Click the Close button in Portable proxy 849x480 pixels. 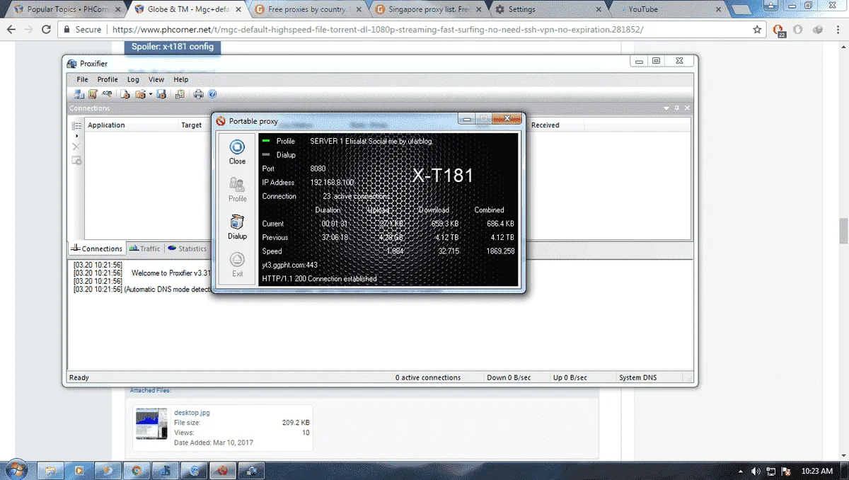tap(237, 152)
